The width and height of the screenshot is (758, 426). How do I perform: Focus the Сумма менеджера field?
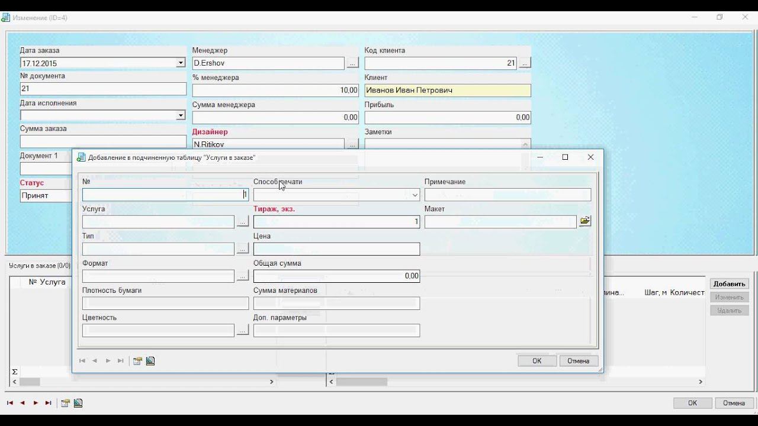(275, 118)
